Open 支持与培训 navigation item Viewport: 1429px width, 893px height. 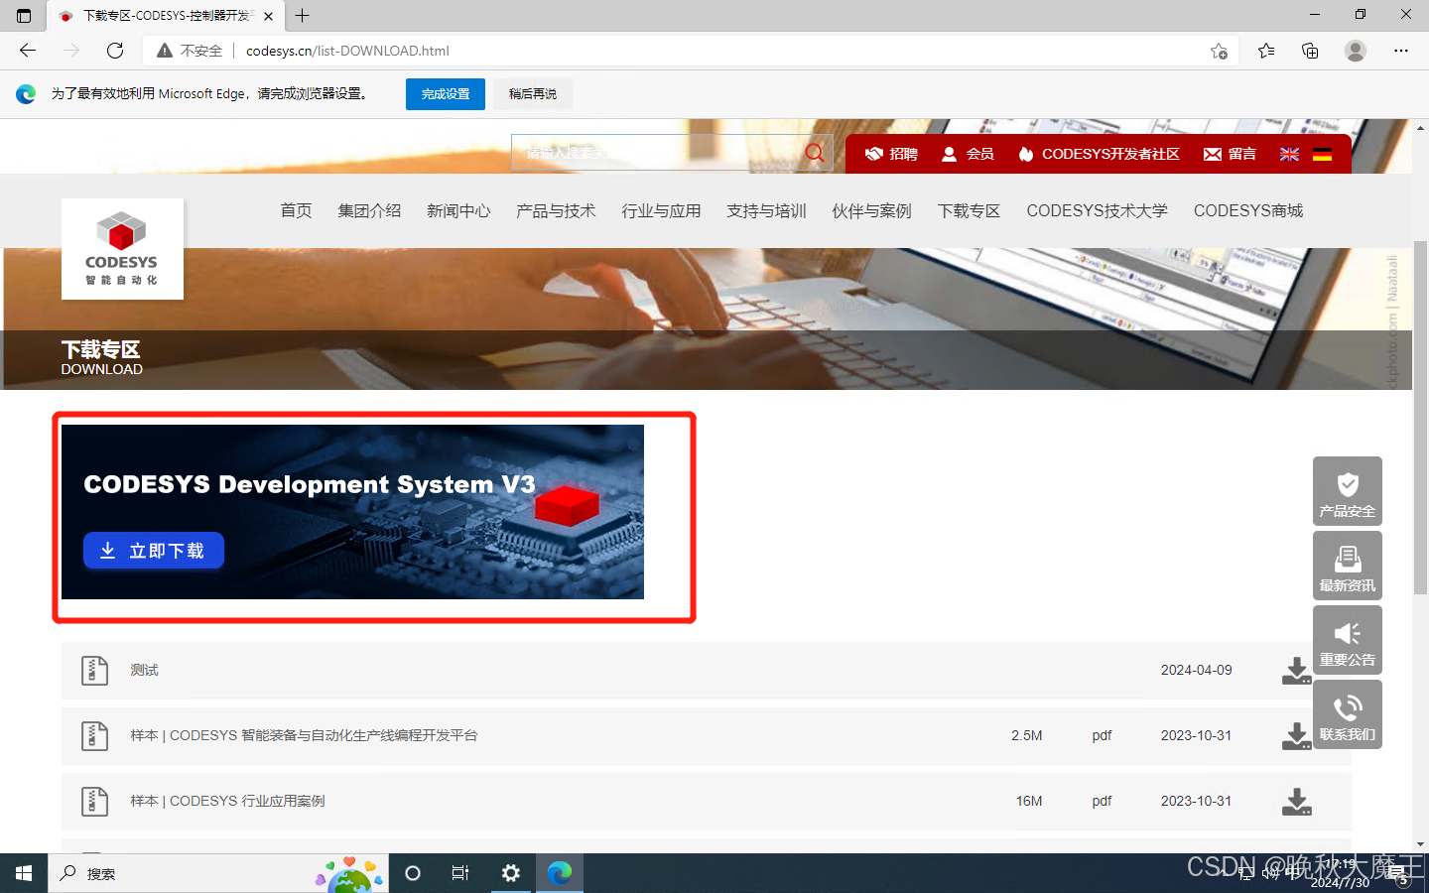766,210
